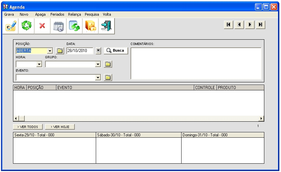Screen dimensions: 281x172
Task: Click inside the COMENTÁRIOS text area
Action: pyautogui.click(x=196, y=63)
